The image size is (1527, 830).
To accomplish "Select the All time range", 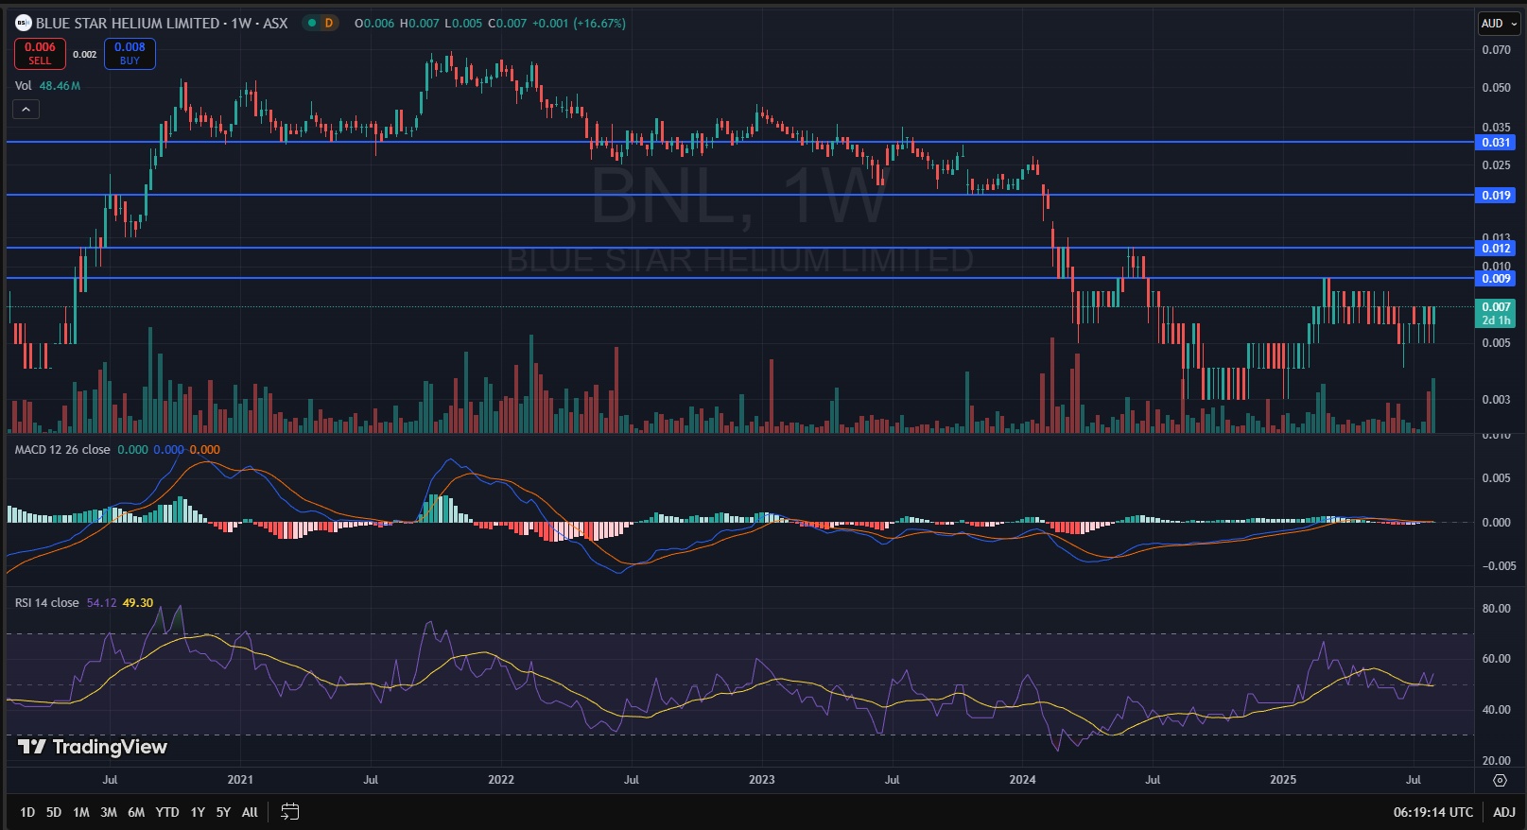I will 250,812.
